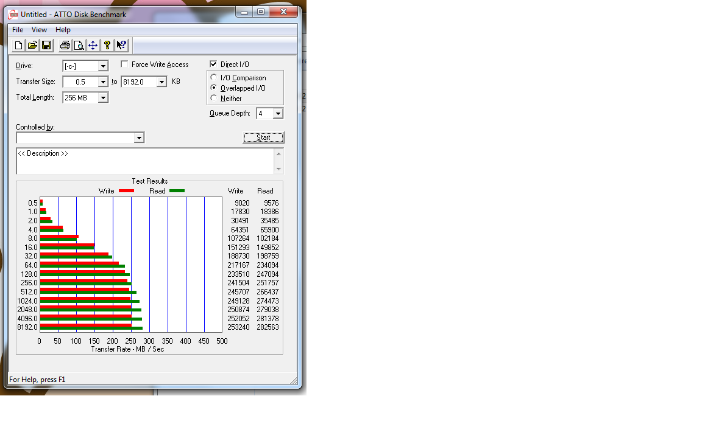Activate the context help arrow icon

(121, 45)
